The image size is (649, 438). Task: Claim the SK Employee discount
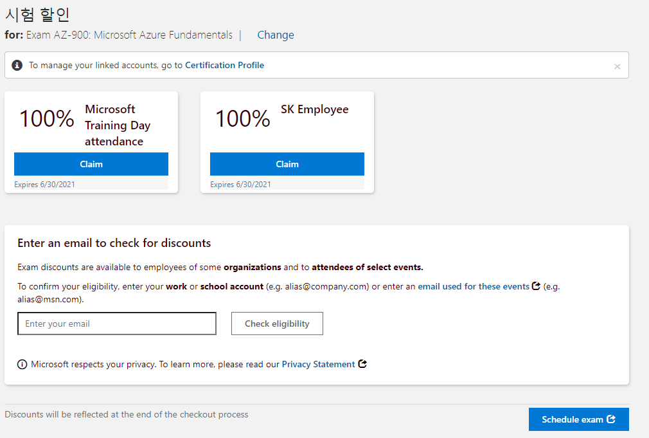[x=287, y=164]
